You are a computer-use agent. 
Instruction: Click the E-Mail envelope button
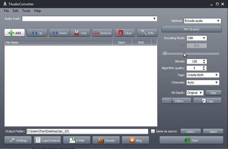coord(77,140)
